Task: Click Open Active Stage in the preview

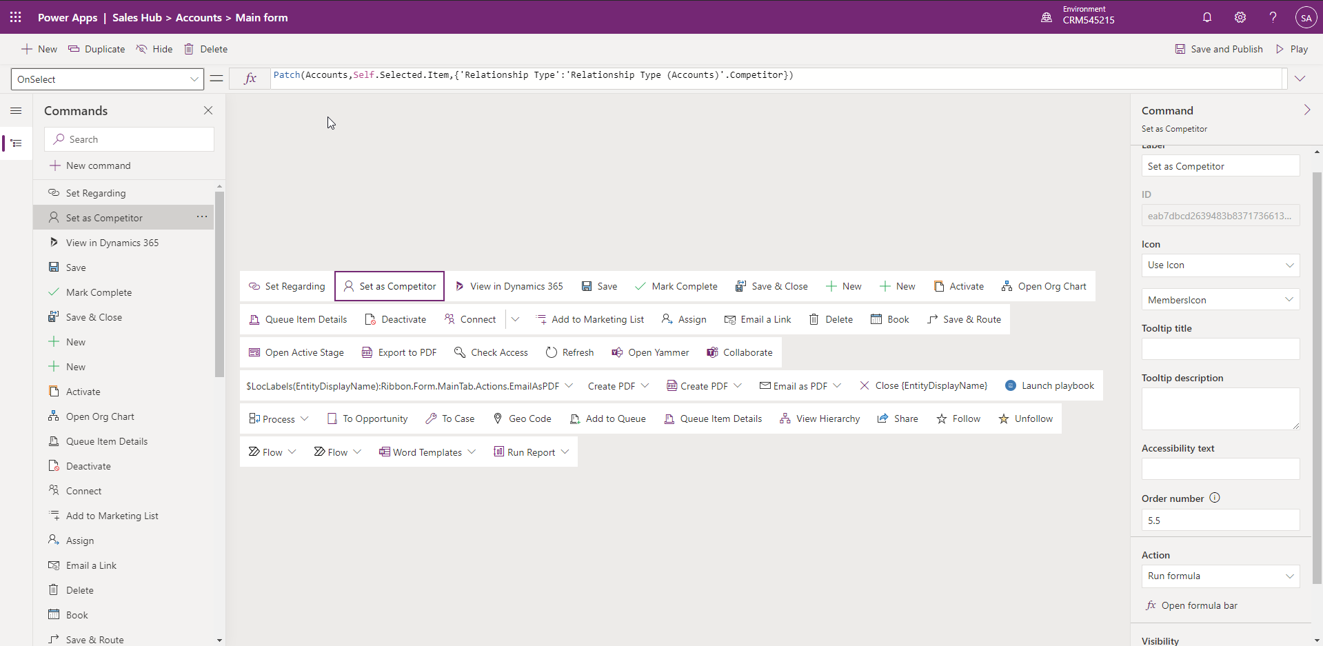Action: coord(296,352)
